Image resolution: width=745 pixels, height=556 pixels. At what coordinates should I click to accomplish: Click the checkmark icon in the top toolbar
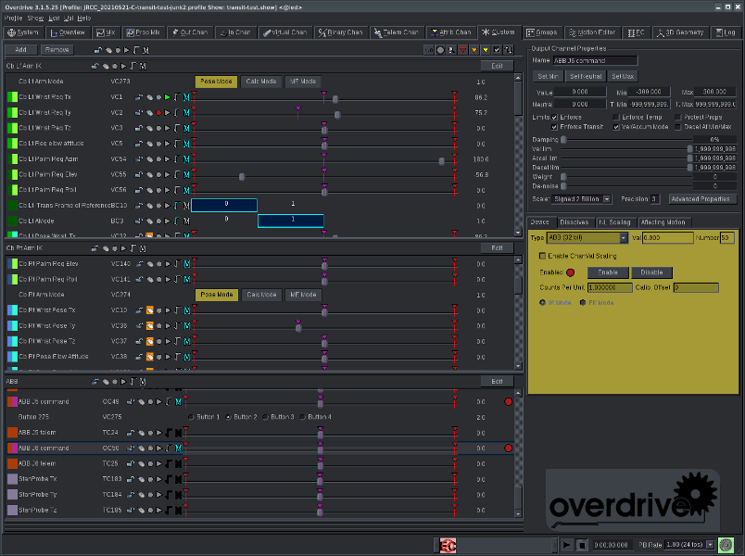(x=497, y=50)
